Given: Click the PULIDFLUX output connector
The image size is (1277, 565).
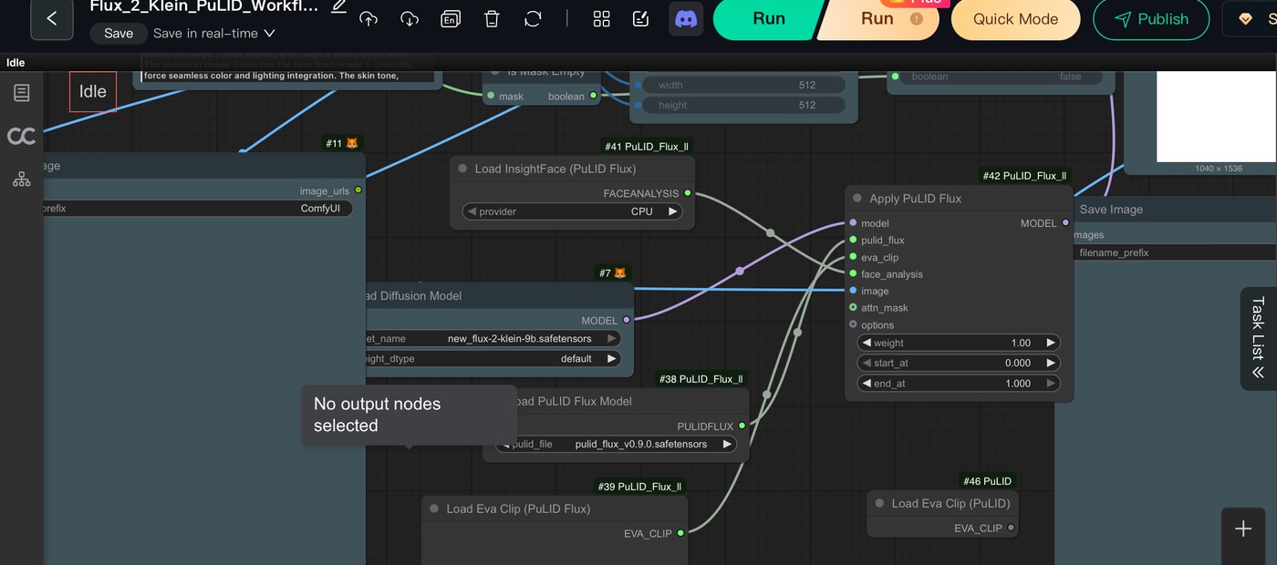Looking at the screenshot, I should pyautogui.click(x=742, y=426).
